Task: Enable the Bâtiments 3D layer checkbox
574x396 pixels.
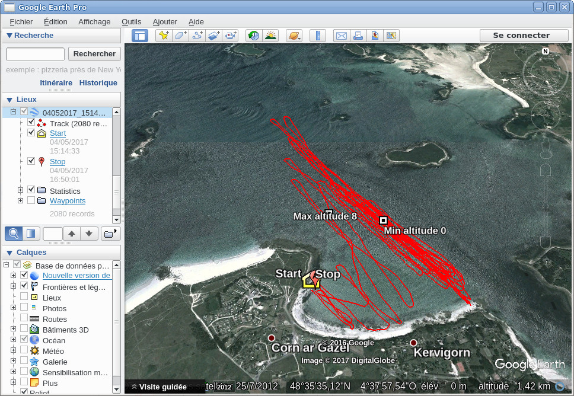Action: coord(24,328)
